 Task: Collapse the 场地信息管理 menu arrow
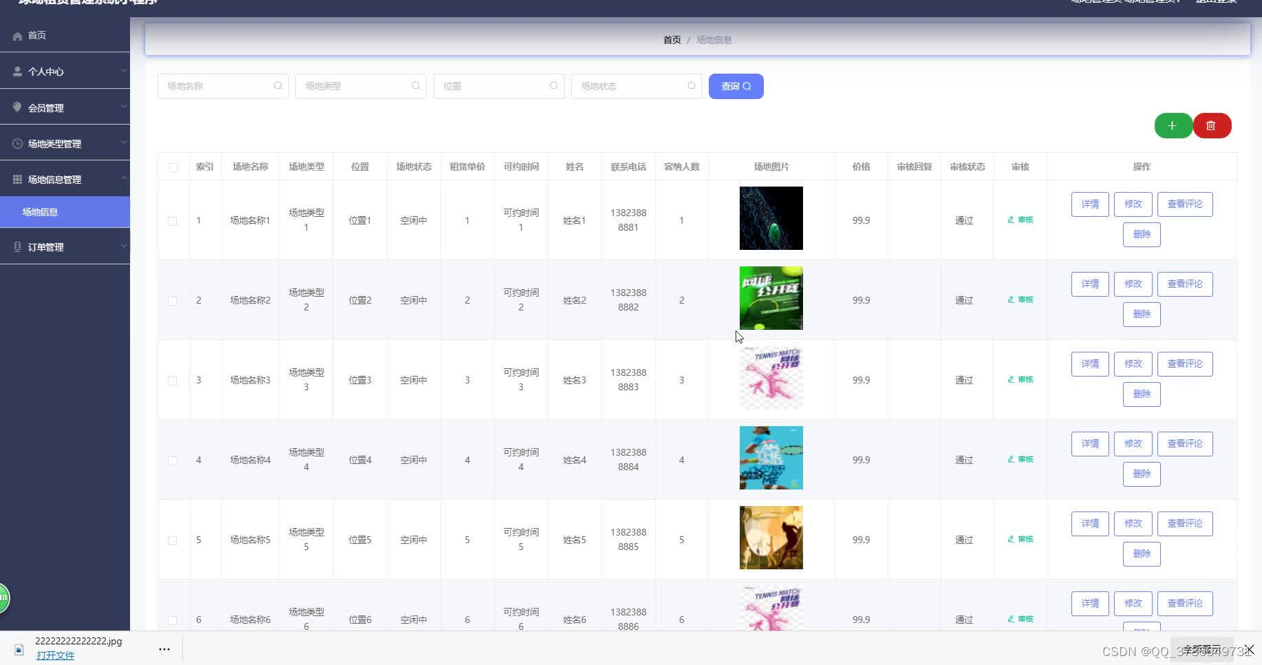click(124, 178)
